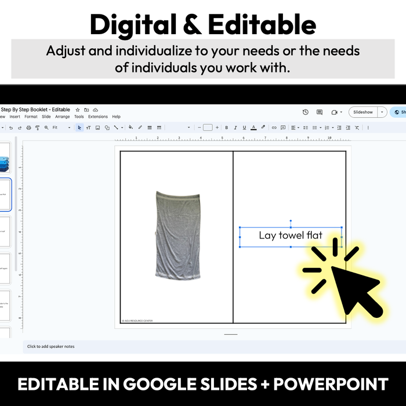Select the Text box tool

coord(89,128)
